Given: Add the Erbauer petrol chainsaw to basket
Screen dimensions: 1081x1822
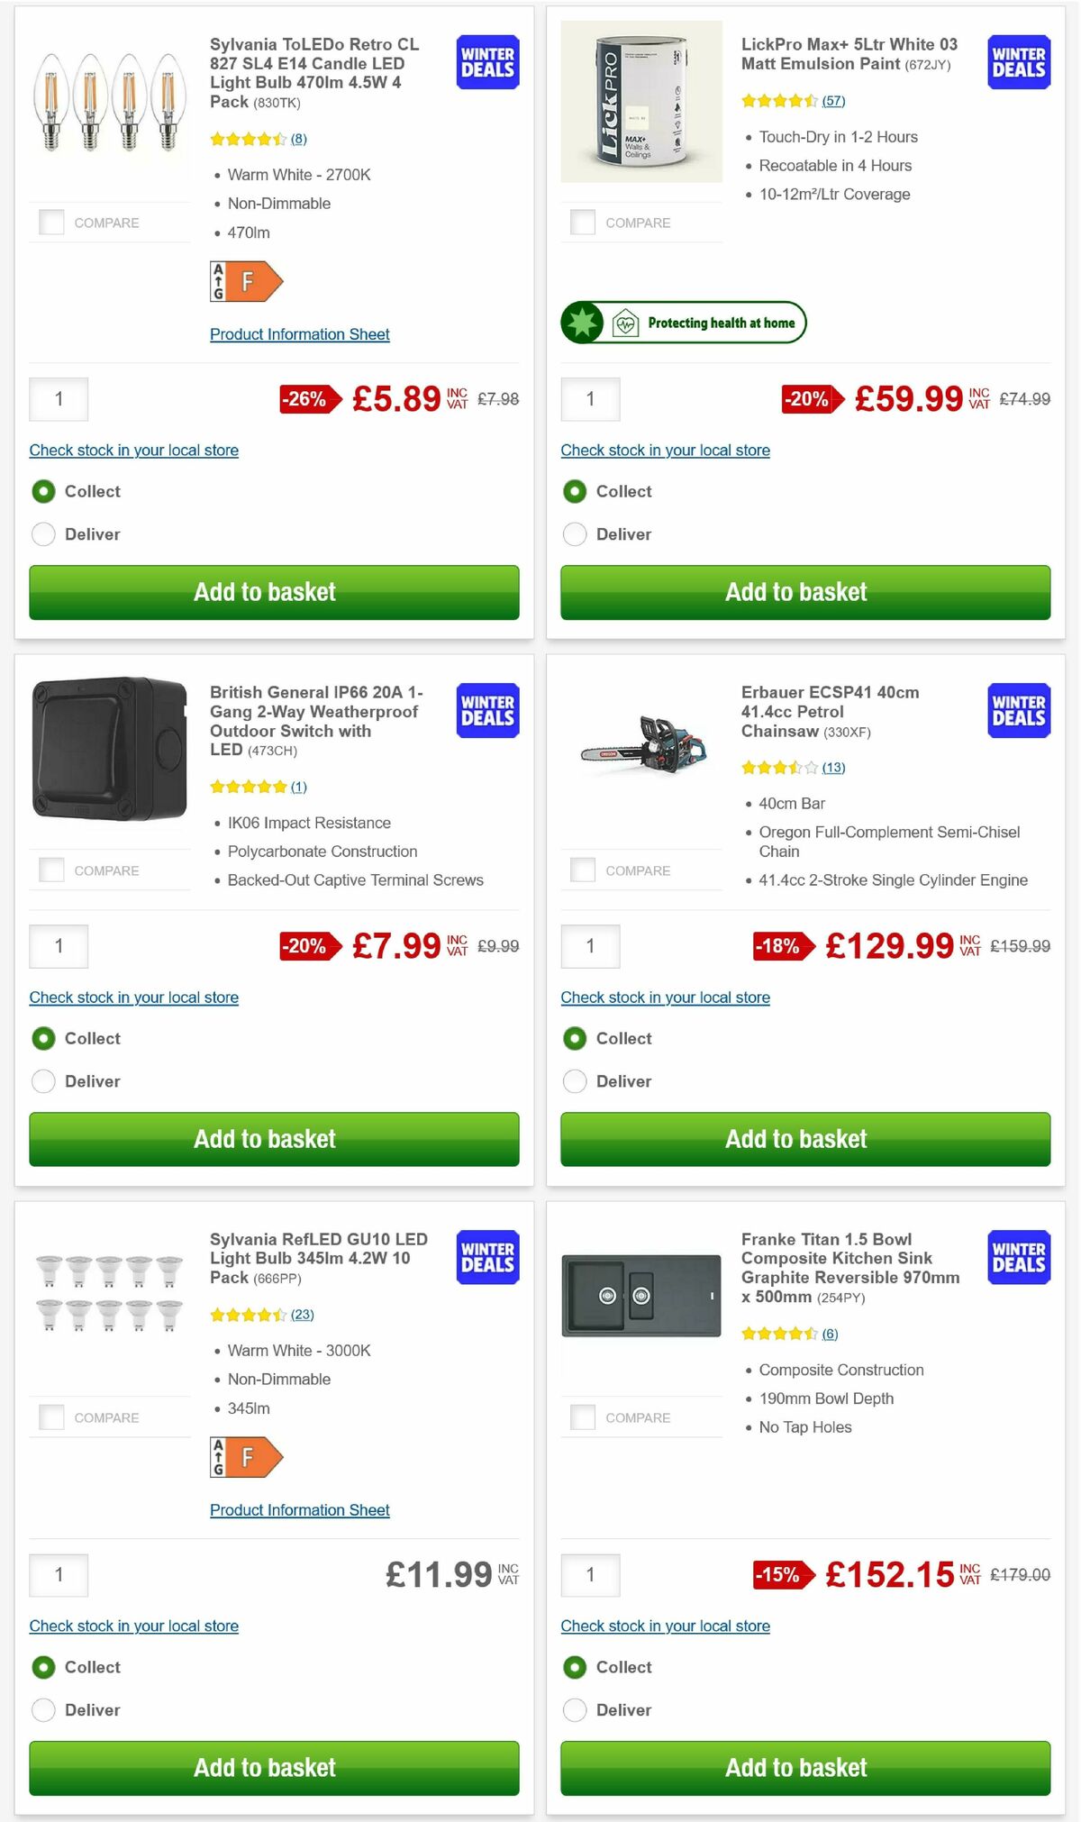Looking at the screenshot, I should [x=804, y=1139].
